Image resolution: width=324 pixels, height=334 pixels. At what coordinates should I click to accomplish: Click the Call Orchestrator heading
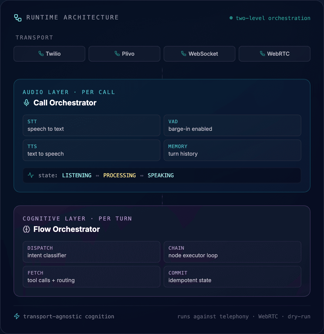pos(65,103)
